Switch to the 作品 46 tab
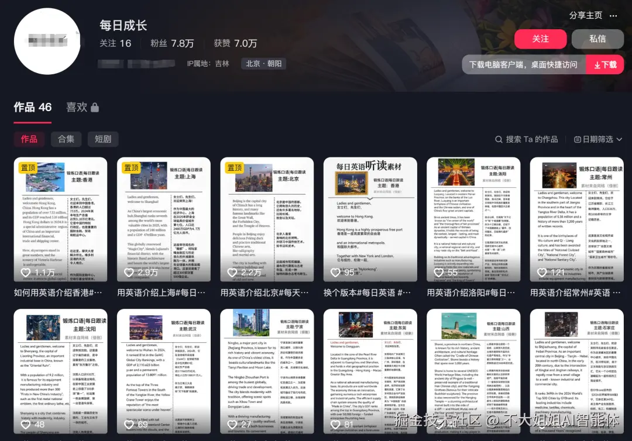The image size is (632, 441). (32, 107)
